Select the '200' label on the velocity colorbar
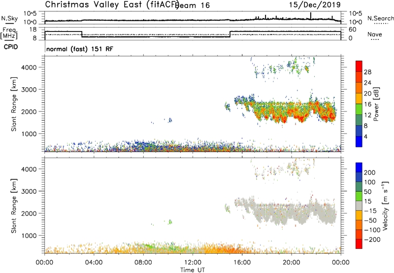The image size is (394, 273). pyautogui.click(x=369, y=172)
